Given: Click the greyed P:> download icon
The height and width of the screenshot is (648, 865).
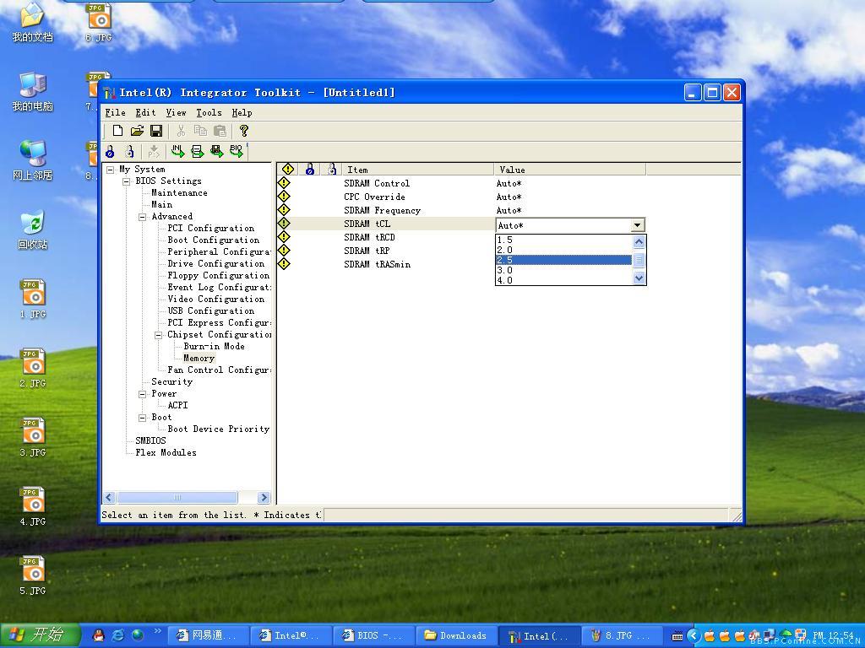Looking at the screenshot, I should [x=154, y=152].
